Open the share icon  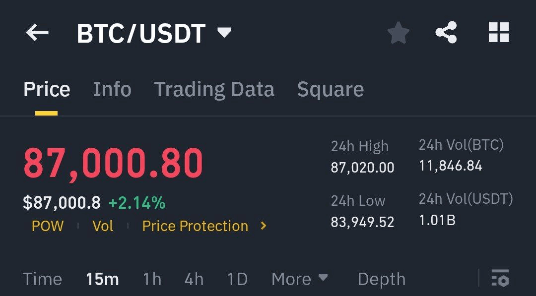pyautogui.click(x=446, y=33)
